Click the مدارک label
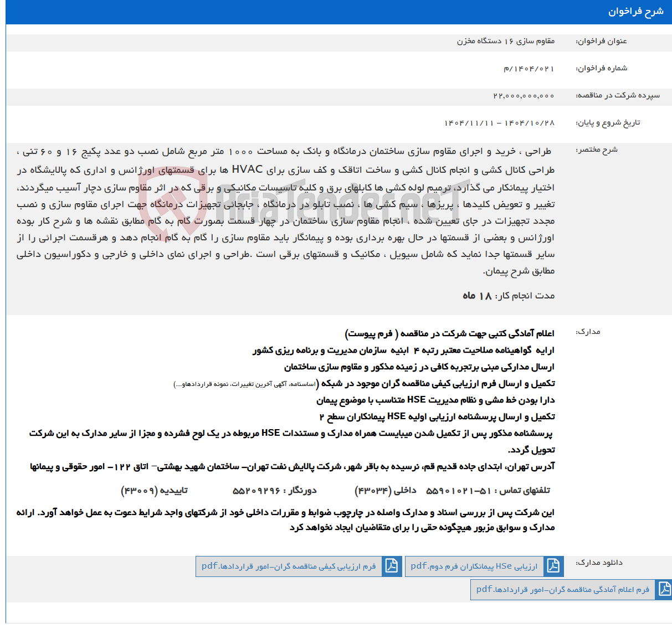This screenshot has height=639, width=672. (588, 332)
